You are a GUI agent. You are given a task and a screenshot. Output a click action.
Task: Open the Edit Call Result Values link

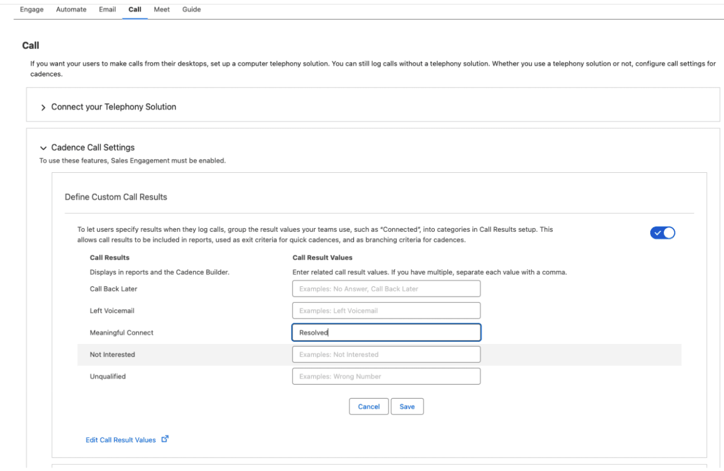(x=121, y=440)
